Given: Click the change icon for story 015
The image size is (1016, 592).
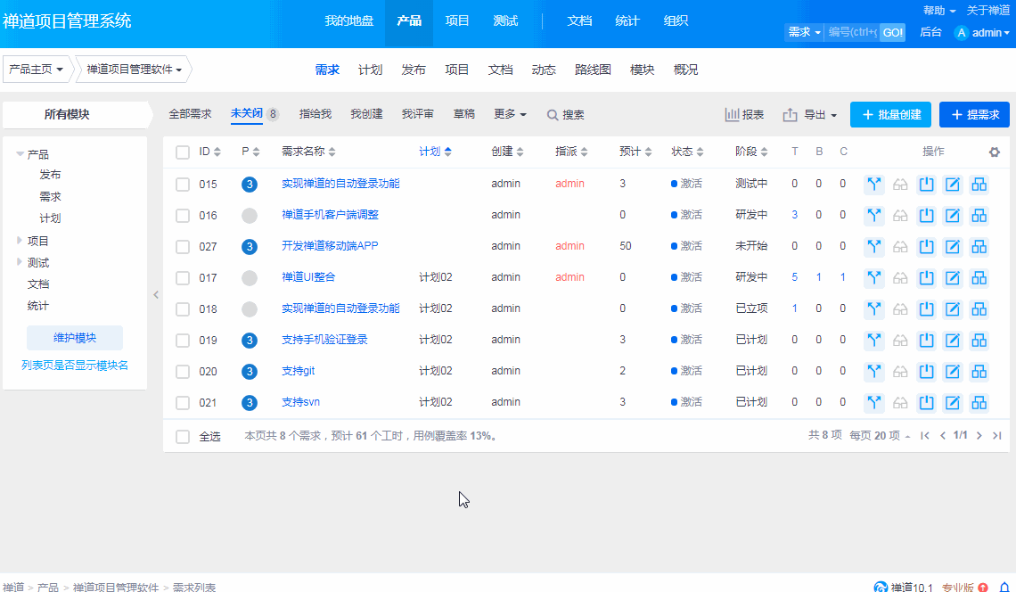Looking at the screenshot, I should click(x=873, y=184).
